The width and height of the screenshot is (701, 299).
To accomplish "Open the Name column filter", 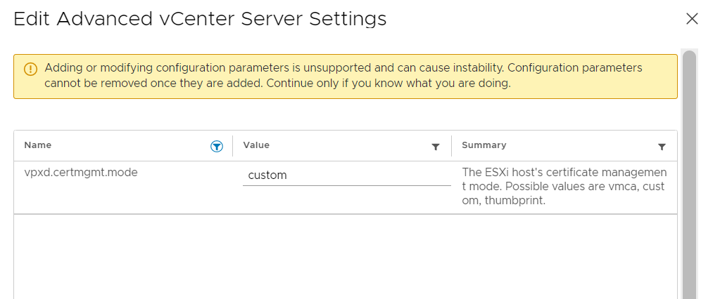I will pos(216,146).
